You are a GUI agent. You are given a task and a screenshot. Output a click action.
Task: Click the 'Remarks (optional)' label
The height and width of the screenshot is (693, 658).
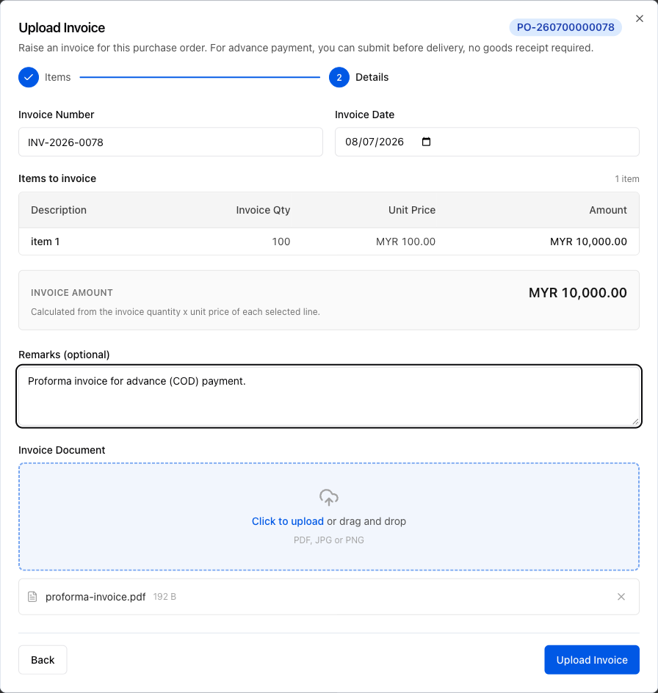tap(64, 355)
